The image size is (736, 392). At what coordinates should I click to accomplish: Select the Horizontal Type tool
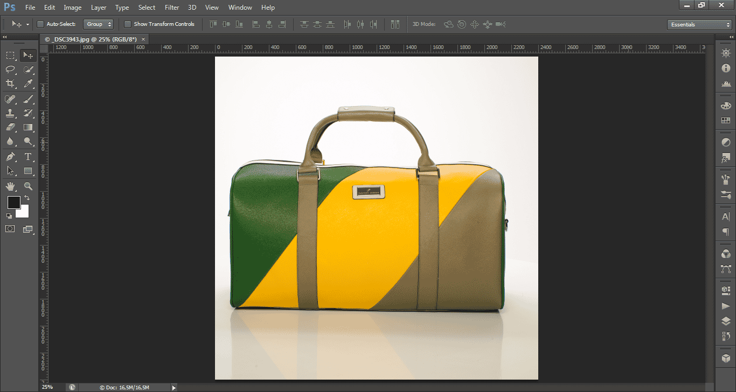point(28,157)
